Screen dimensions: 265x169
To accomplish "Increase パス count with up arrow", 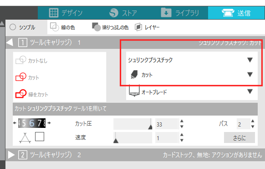I will [x=253, y=121].
